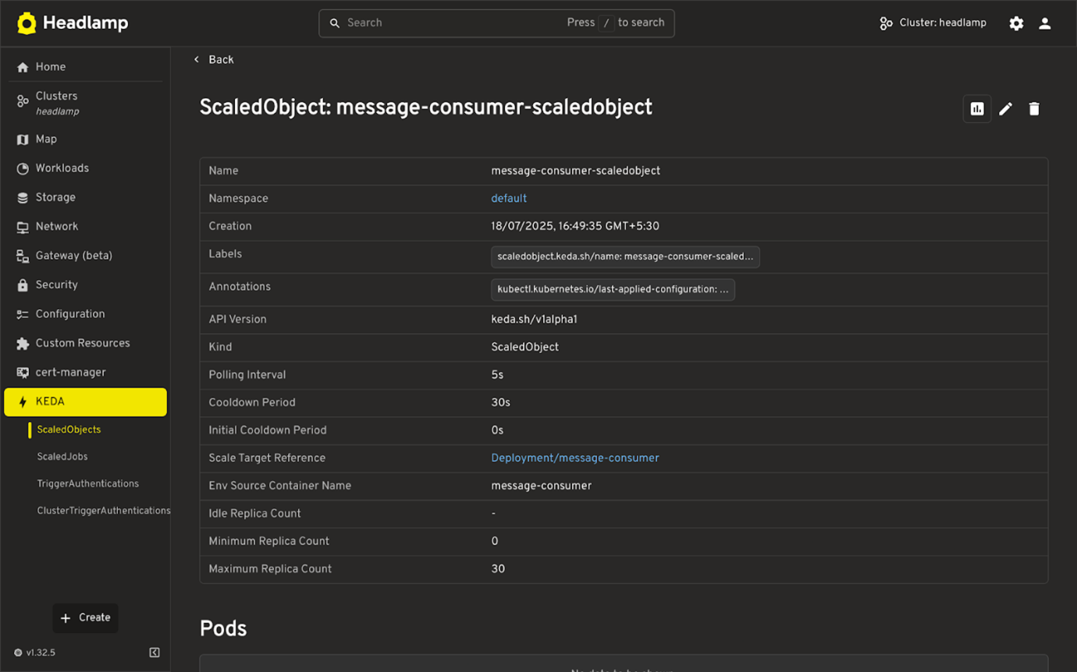This screenshot has width=1077, height=672.
Task: Click the Maximum Replica Count value 30
Action: click(x=498, y=569)
